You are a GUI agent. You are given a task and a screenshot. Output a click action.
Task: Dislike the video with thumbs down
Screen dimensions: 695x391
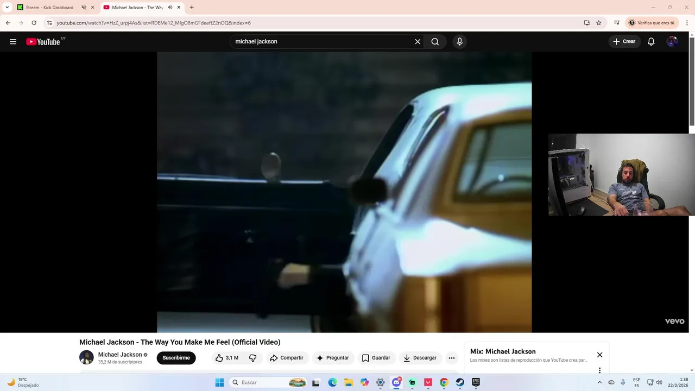(x=253, y=358)
